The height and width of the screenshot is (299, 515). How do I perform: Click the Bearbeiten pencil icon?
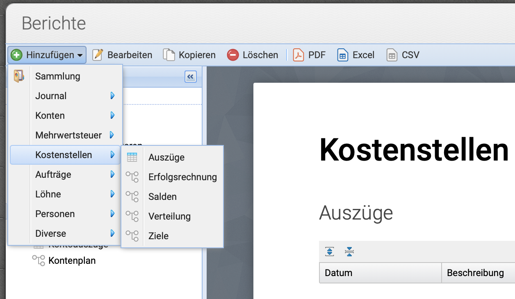98,55
